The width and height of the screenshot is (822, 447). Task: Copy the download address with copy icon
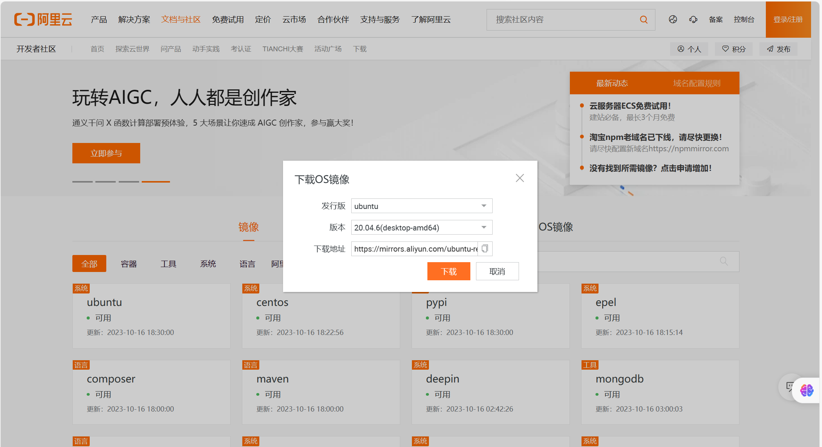point(485,249)
